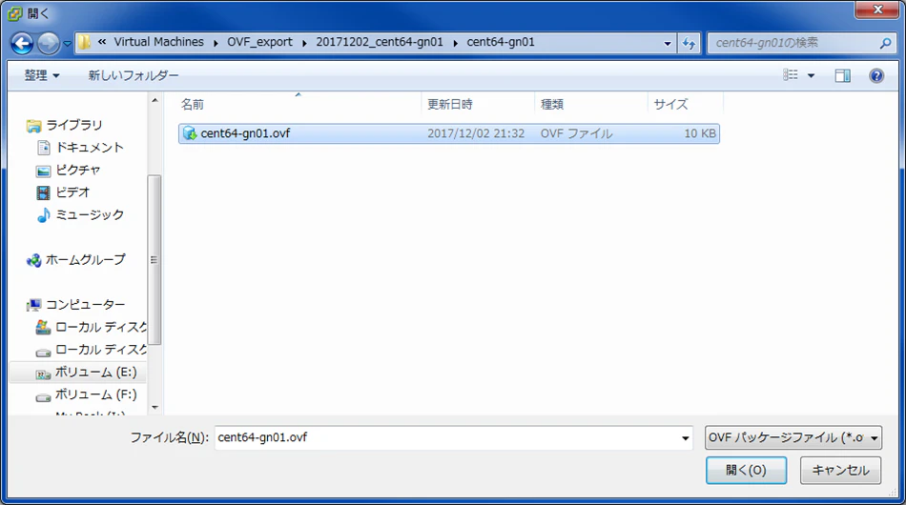Open first ローカル ディスク drive
This screenshot has height=505, width=906.
tap(100, 327)
